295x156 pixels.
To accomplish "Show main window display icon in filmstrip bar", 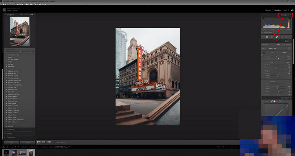I will [3, 147].
